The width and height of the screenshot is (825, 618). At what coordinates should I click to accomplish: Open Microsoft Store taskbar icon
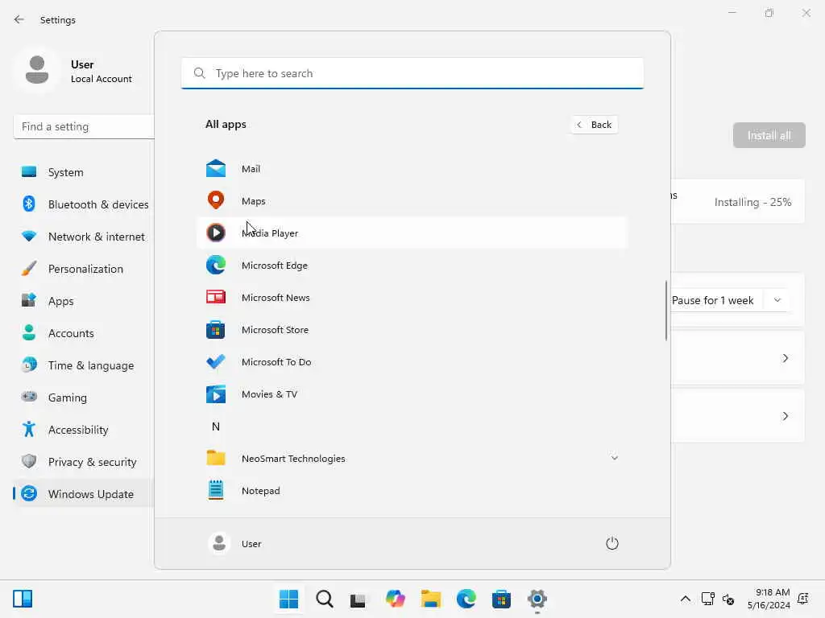501,599
